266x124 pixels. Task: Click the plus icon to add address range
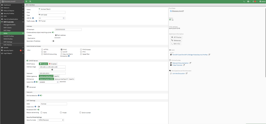pos(52,70)
